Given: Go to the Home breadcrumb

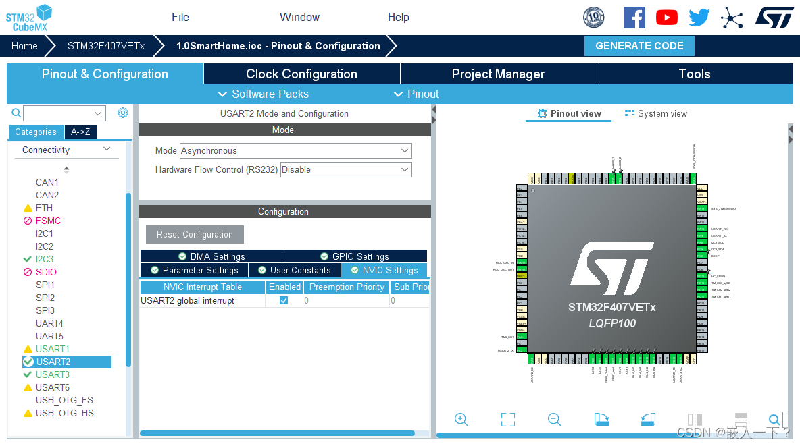Looking at the screenshot, I should point(24,46).
